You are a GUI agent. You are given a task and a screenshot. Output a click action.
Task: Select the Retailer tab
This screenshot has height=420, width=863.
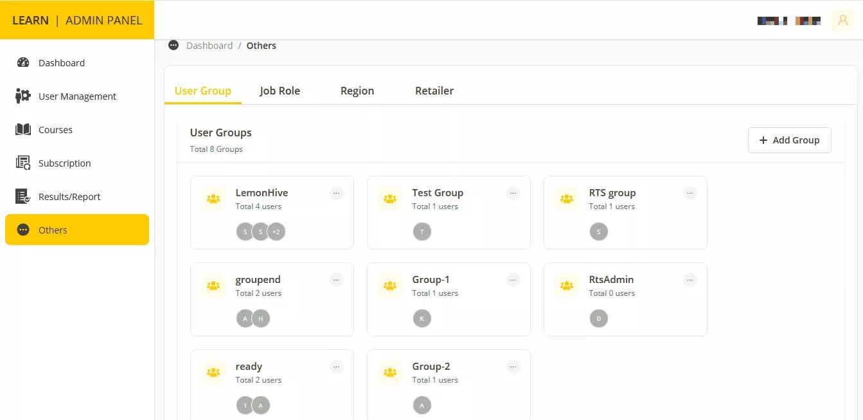434,91
